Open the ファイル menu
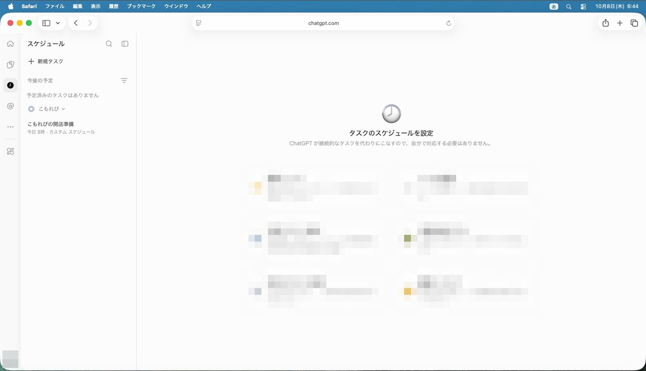The image size is (646, 371). click(x=55, y=6)
